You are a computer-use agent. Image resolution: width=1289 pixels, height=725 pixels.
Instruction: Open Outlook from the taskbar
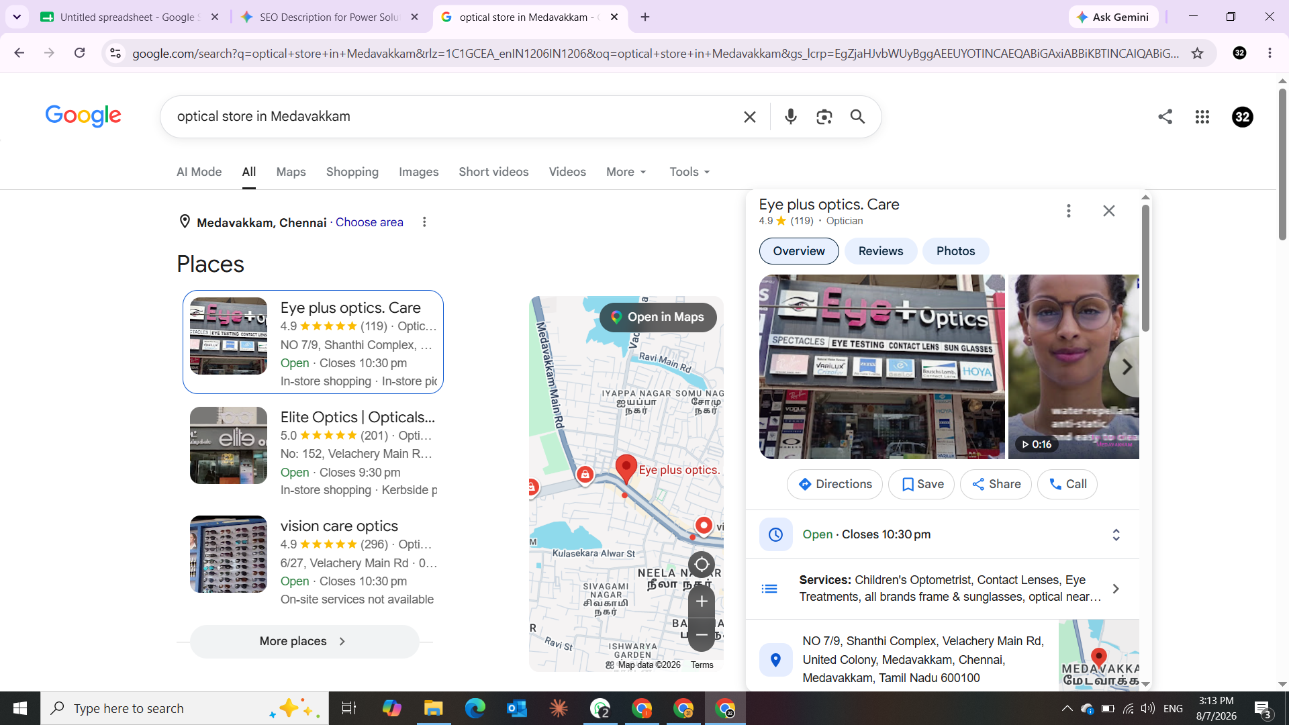coord(516,708)
